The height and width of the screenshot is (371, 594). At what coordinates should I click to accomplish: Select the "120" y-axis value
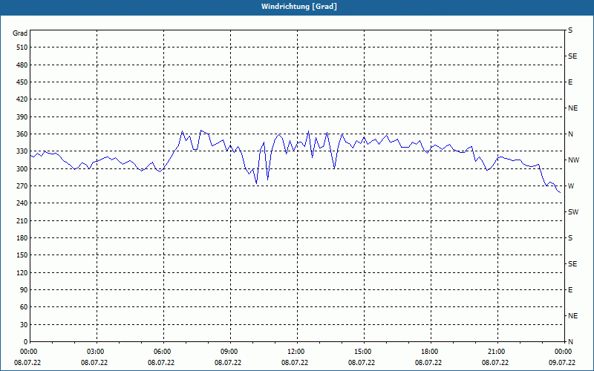(x=22, y=272)
